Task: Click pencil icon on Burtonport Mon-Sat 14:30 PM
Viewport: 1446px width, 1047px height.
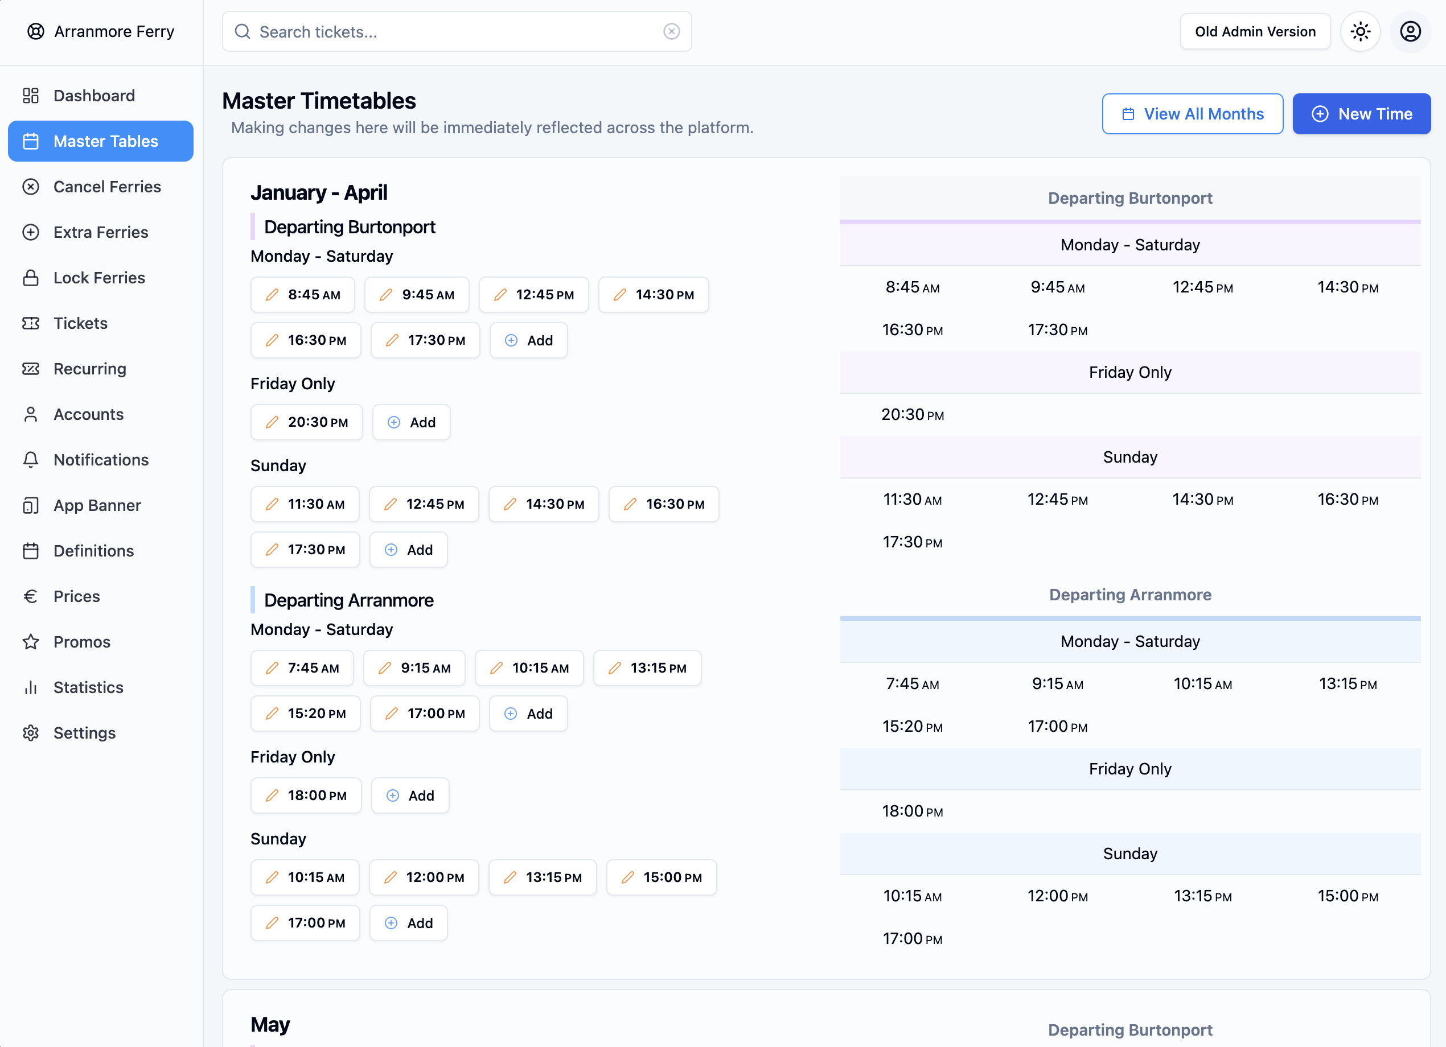Action: click(620, 294)
